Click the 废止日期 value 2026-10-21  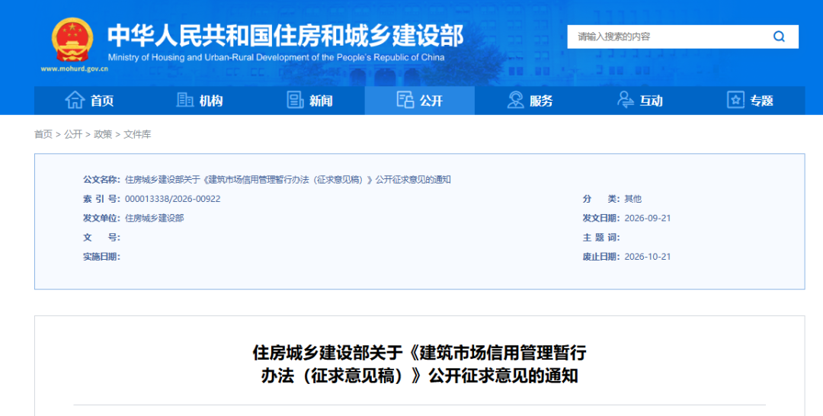(648, 257)
